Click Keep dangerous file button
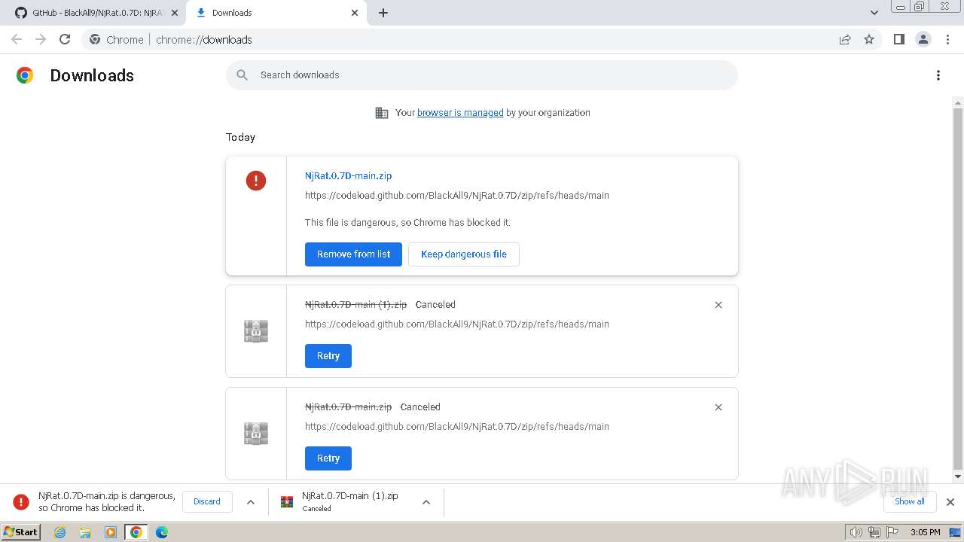 [464, 254]
